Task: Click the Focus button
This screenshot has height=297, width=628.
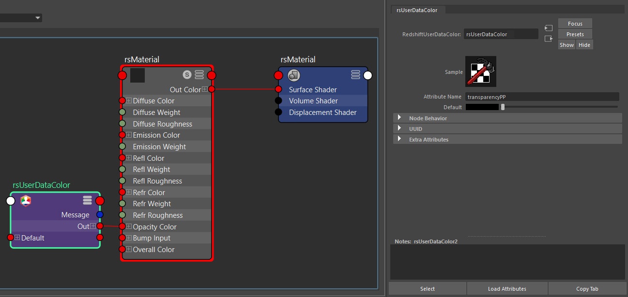Action: [575, 24]
